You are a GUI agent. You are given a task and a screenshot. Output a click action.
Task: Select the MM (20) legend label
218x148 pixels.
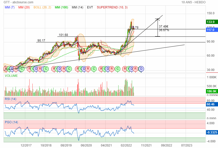[24, 7]
